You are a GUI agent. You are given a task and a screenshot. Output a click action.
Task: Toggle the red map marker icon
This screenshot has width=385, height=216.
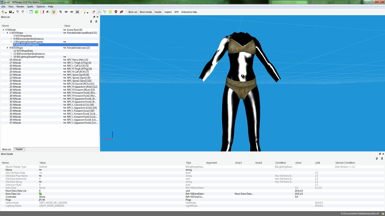(x=116, y=12)
